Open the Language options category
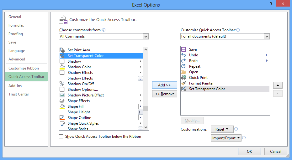292x160 pixels. coord(17,51)
